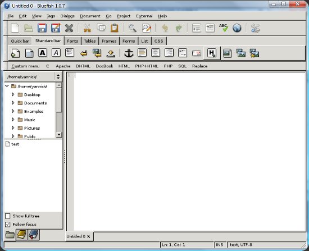Click the view in browser globe icon
This screenshot has height=251, width=309.
pyautogui.click(x=237, y=28)
